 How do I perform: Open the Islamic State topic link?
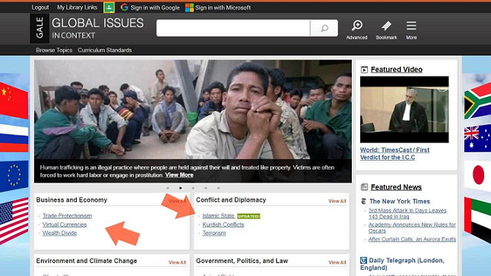(x=218, y=216)
